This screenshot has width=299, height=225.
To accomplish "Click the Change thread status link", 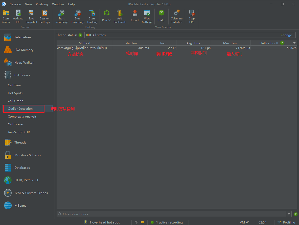I will 286,35.
